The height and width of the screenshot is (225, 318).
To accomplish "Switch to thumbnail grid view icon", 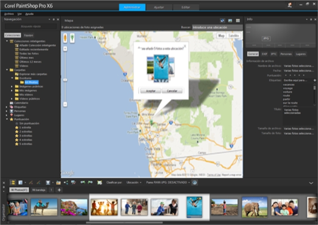I will tap(237, 21).
